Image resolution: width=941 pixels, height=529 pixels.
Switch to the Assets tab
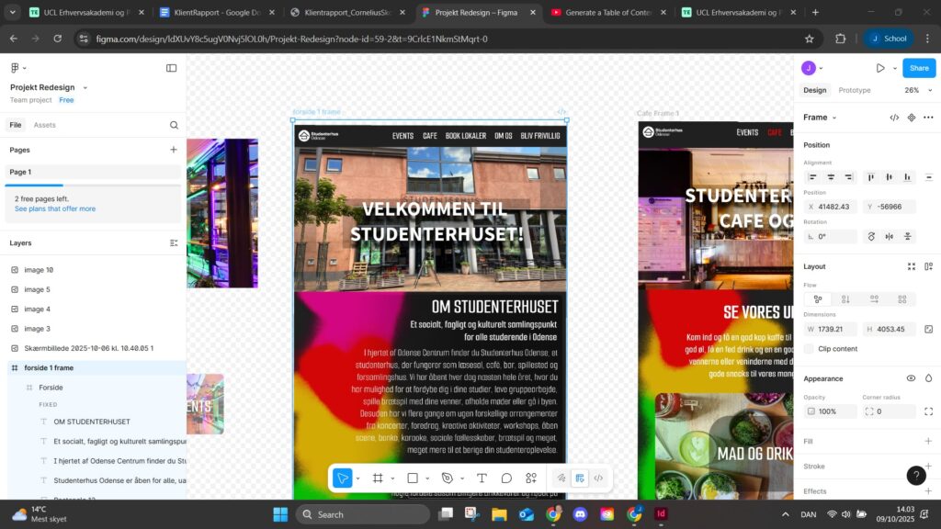coord(44,125)
